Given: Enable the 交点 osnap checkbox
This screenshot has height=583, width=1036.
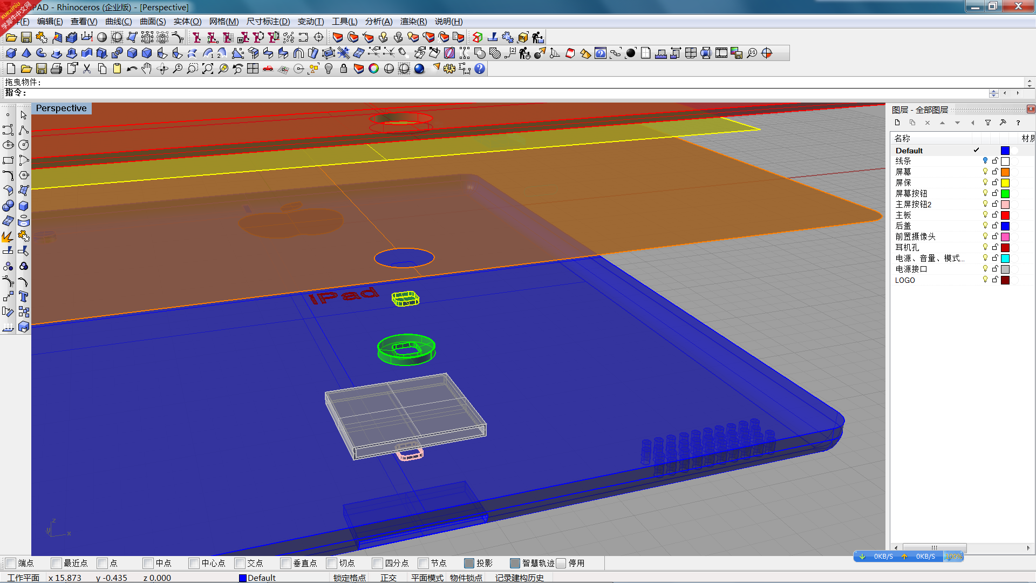Looking at the screenshot, I should click(240, 563).
